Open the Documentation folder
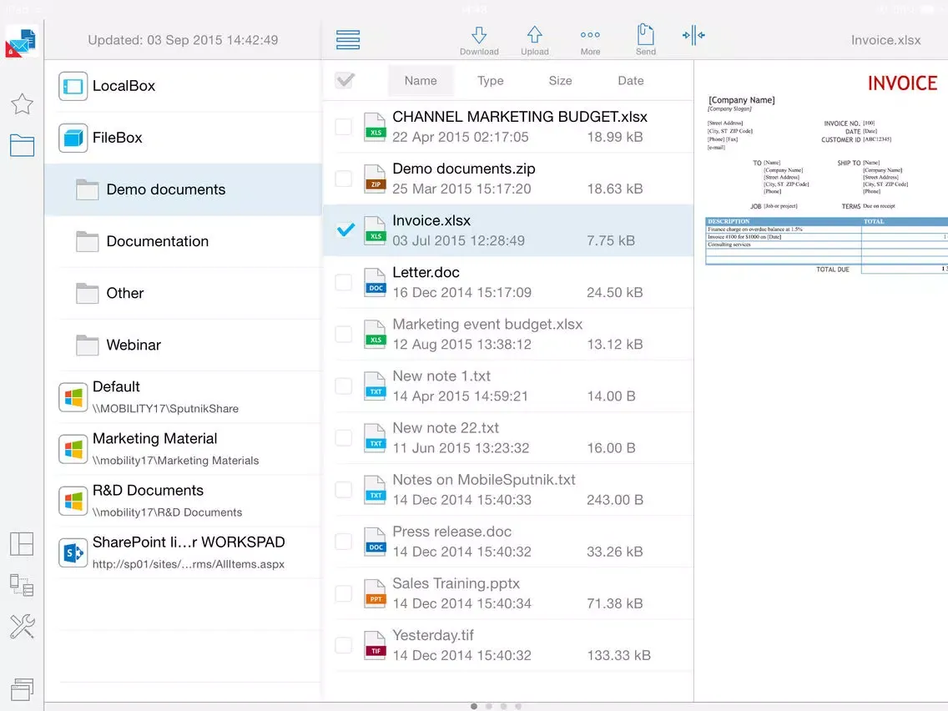The height and width of the screenshot is (711, 948). [184, 241]
